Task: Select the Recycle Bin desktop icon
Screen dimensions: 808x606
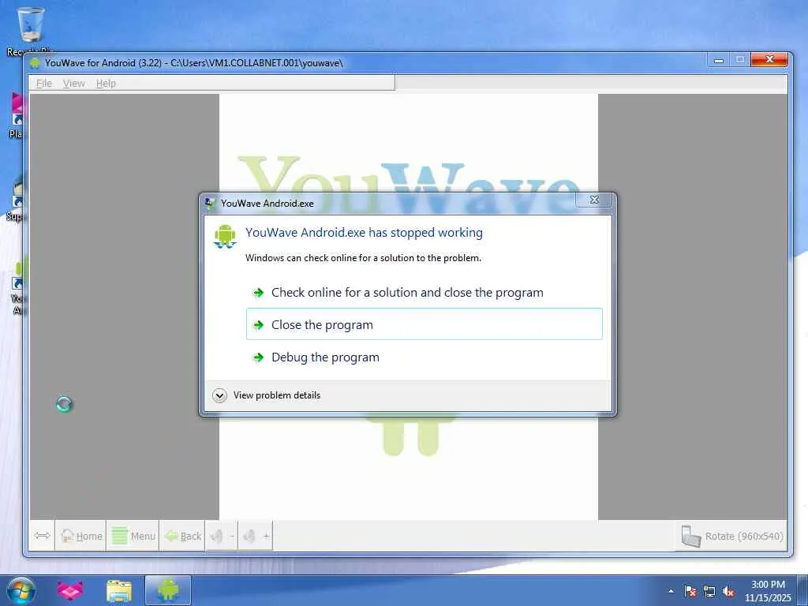Action: 31,31
